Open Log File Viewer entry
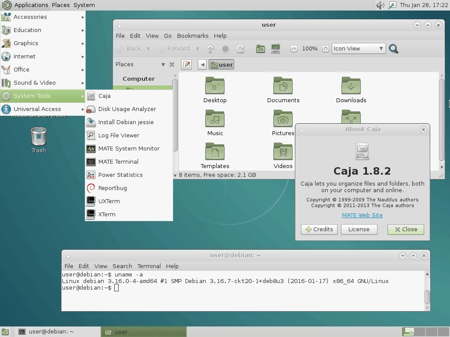The height and width of the screenshot is (337, 450). tap(129, 136)
